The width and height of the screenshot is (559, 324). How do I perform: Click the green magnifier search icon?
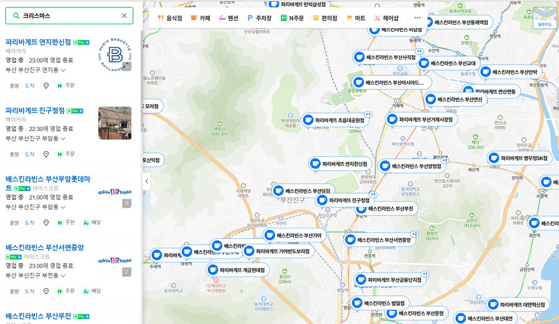(x=16, y=16)
